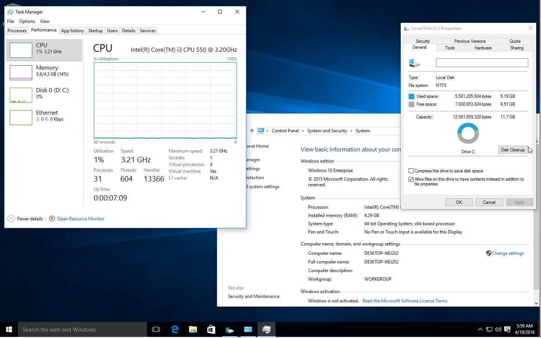Open the Quota tab
This screenshot has width=541, height=338.
click(x=515, y=41)
